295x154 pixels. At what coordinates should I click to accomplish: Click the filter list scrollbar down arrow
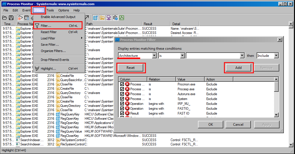(276, 115)
